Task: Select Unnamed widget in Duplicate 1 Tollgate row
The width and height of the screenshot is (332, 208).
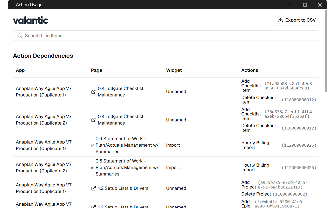Action: pos(176,92)
